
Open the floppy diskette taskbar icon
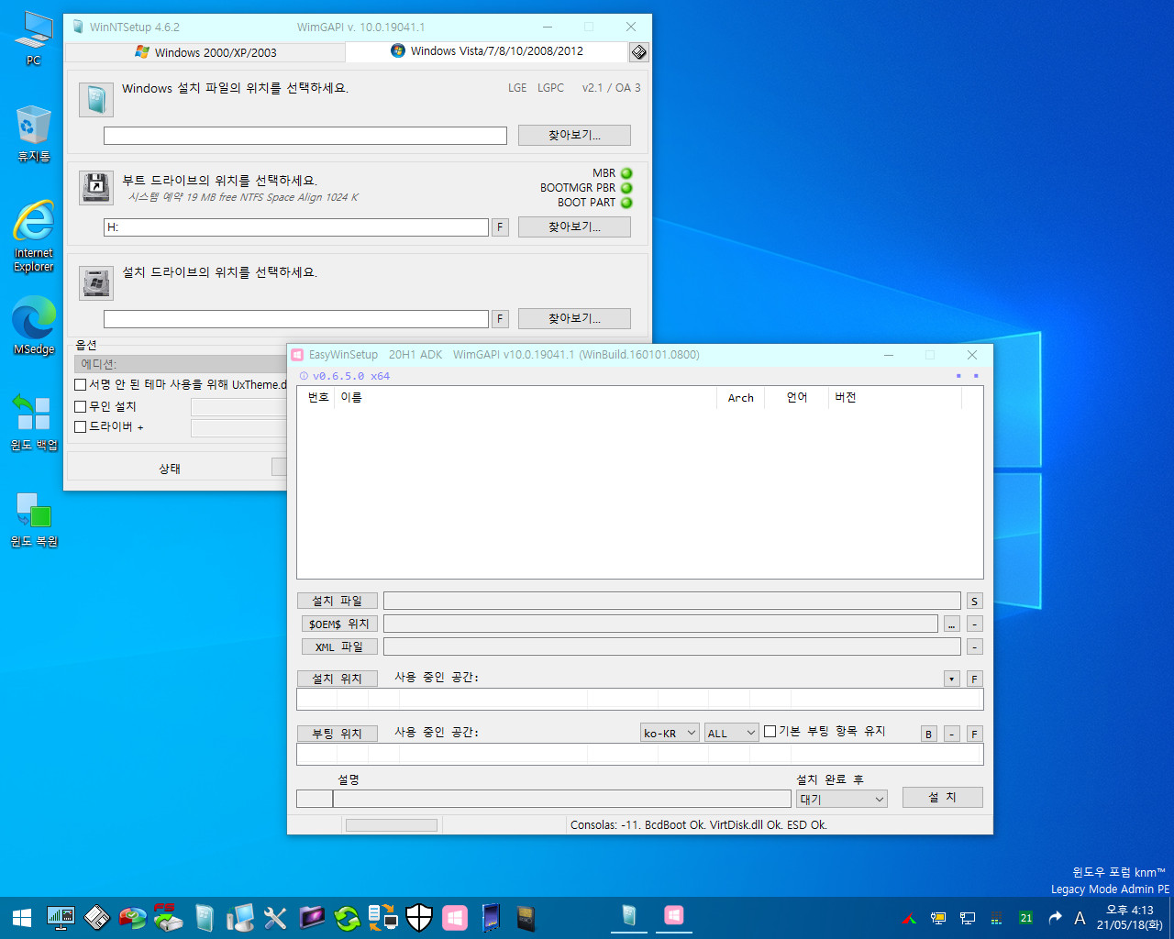(96, 917)
